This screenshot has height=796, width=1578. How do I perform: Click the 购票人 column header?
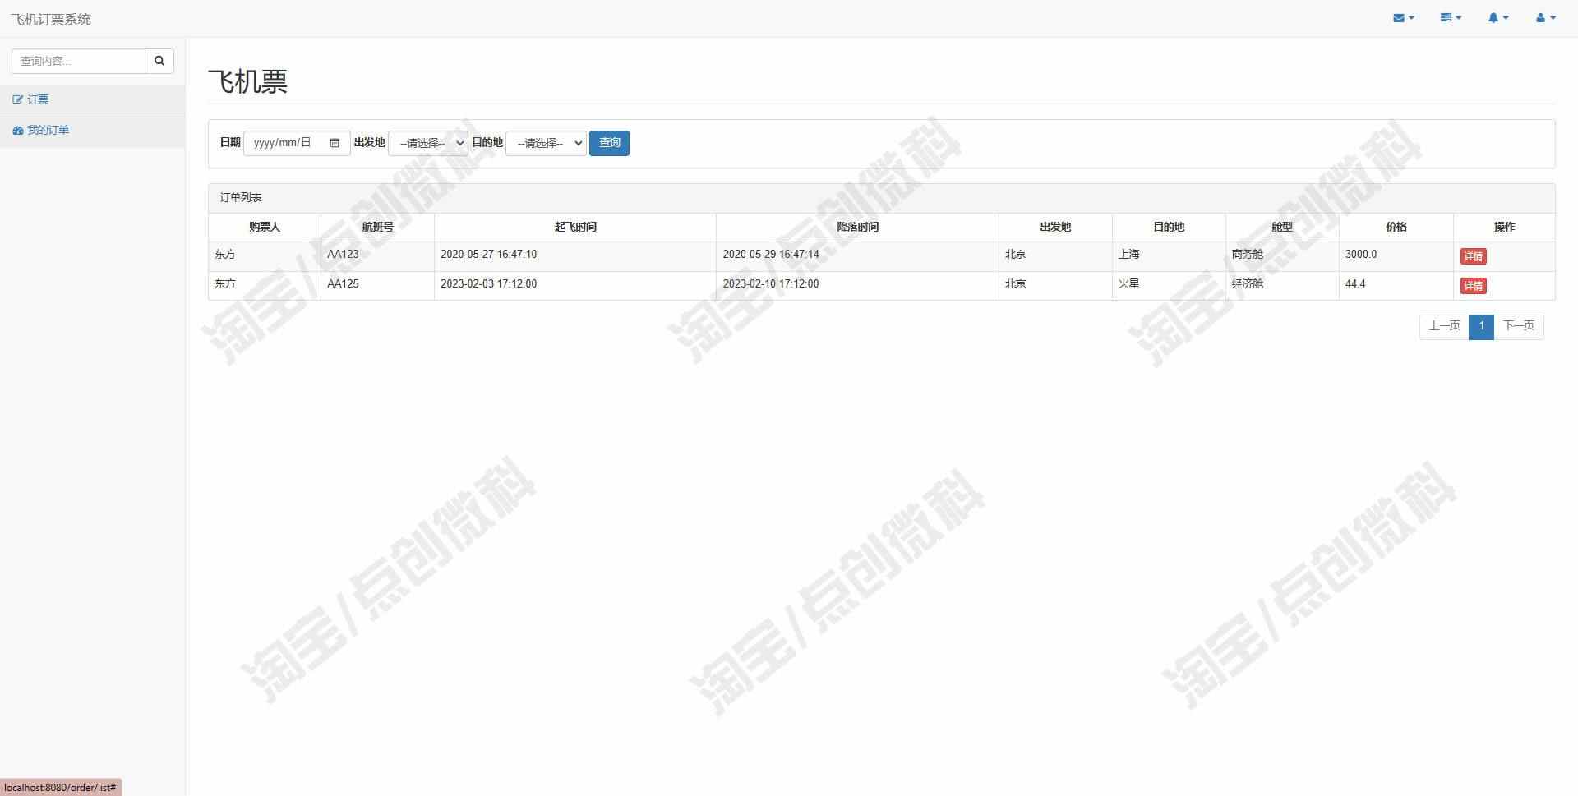[265, 227]
